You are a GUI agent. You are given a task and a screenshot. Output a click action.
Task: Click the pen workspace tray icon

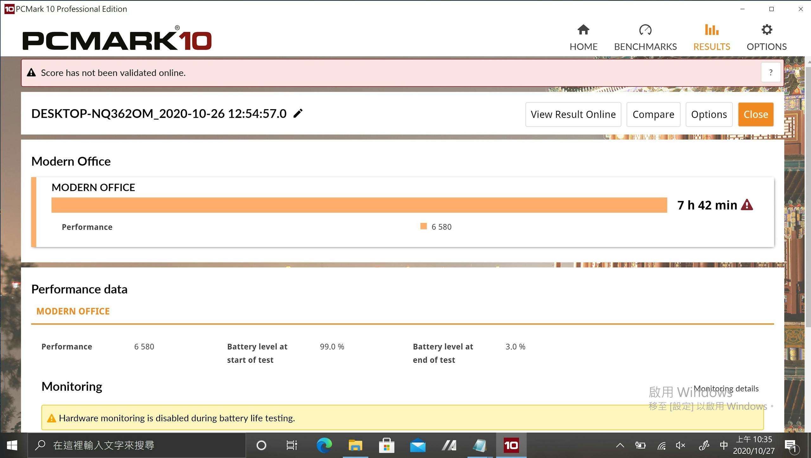[x=704, y=446]
